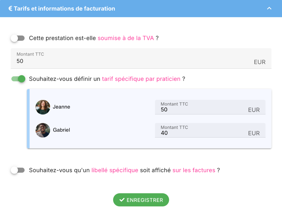Click Jeanne's profile avatar
Screen dimensions: 282x211
(43, 107)
